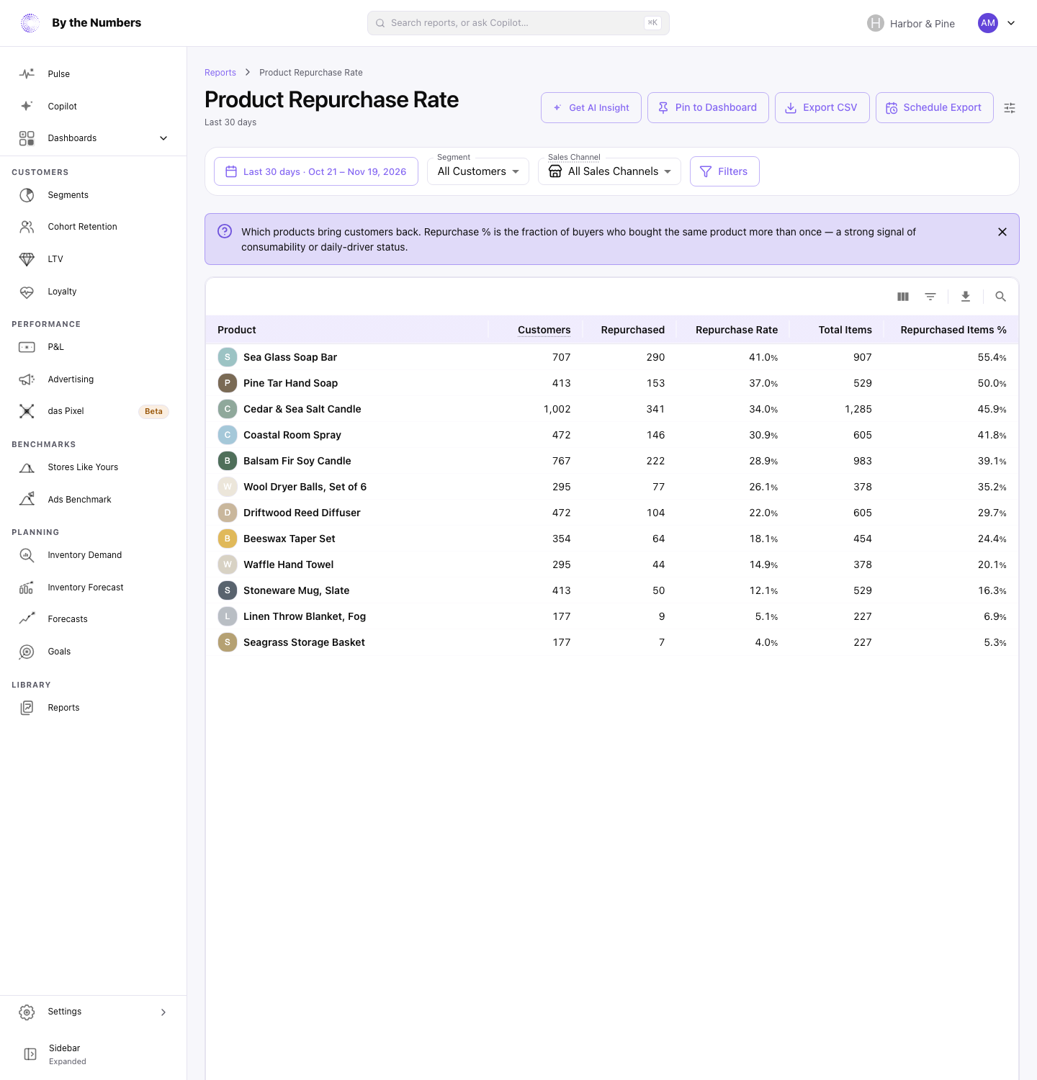This screenshot has height=1080, width=1037.
Task: Expand the Settings submenu arrow
Action: pyautogui.click(x=163, y=1012)
